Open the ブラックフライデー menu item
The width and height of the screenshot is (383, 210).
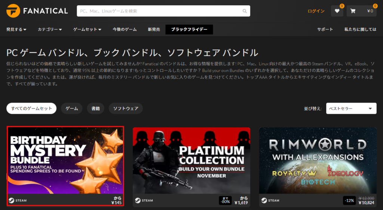[189, 29]
